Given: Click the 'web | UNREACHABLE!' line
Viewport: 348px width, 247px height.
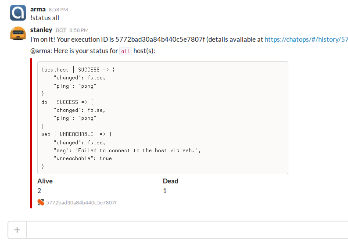Looking at the screenshot, I should point(76,134).
